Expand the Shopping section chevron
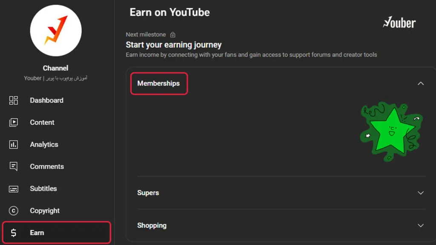The height and width of the screenshot is (245, 436). 420,225
